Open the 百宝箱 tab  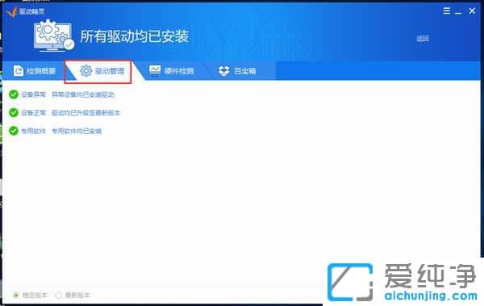click(237, 71)
